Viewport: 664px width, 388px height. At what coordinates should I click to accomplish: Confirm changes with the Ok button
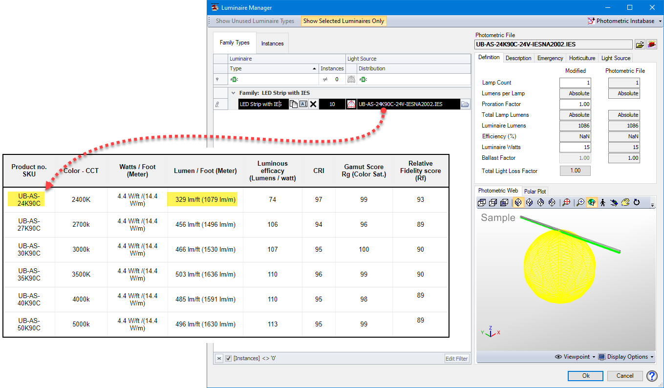click(x=585, y=376)
